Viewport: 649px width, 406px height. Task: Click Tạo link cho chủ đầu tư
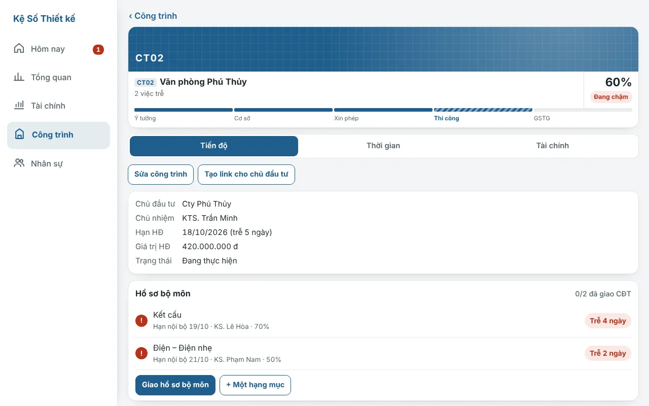(x=246, y=175)
